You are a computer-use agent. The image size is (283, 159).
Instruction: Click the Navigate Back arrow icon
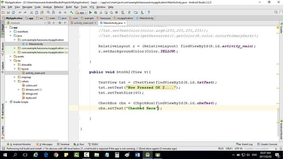60,12
